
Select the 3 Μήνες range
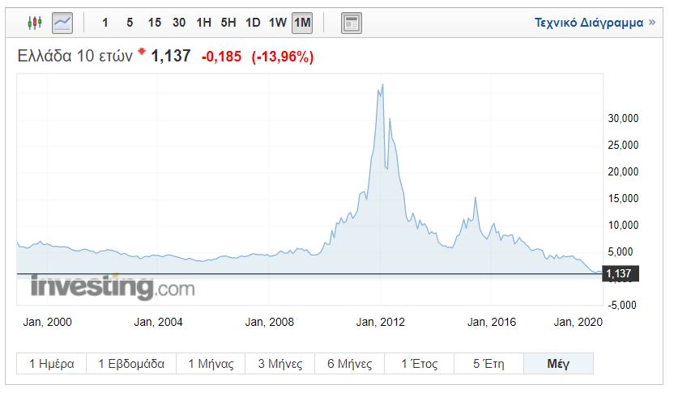pos(280,364)
